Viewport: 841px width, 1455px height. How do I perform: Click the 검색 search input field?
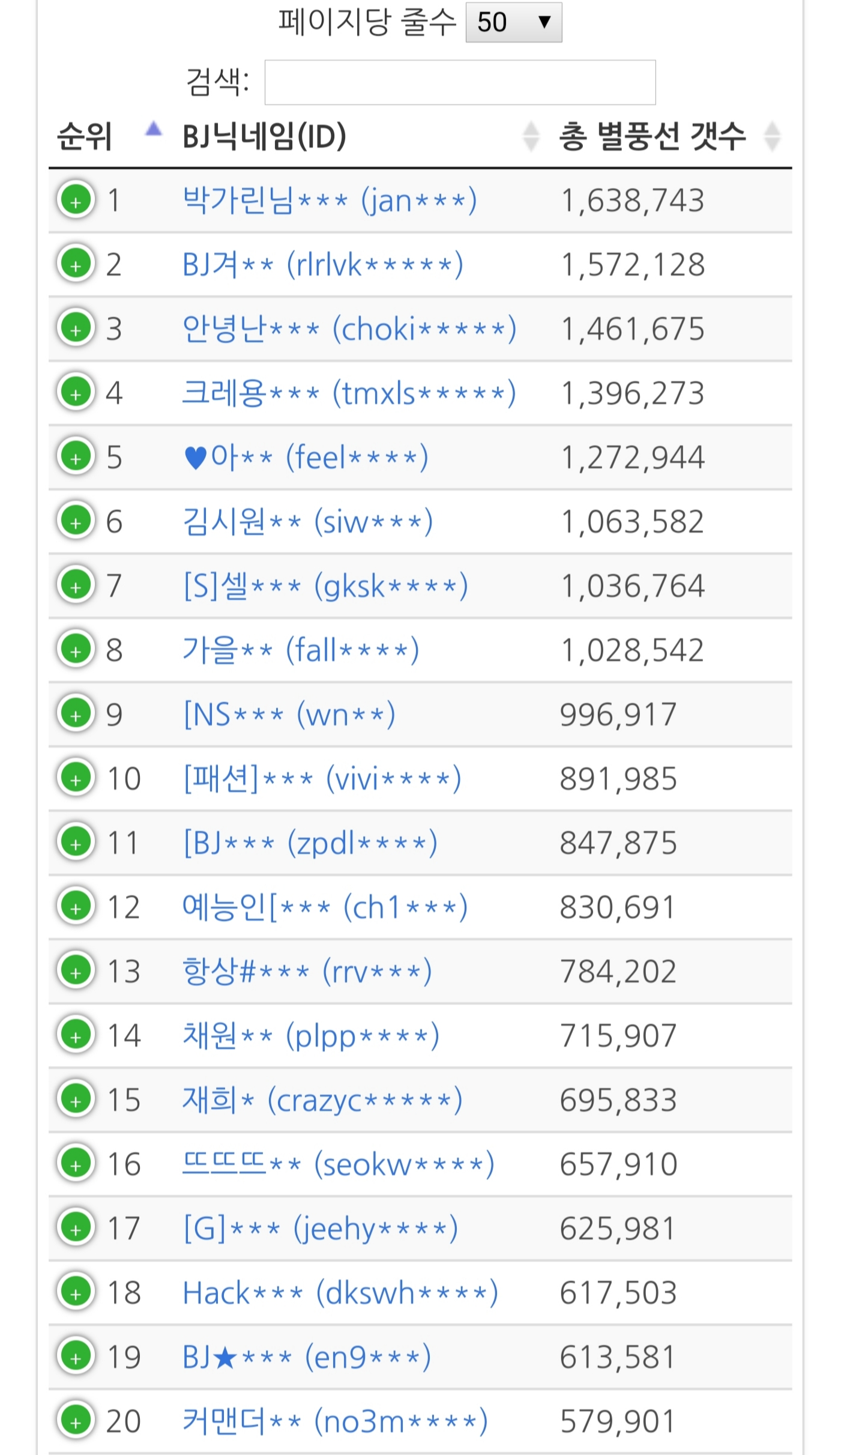point(460,82)
